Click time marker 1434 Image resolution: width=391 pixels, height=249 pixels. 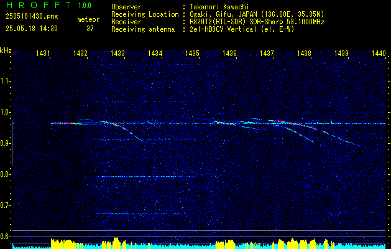[x=155, y=53]
